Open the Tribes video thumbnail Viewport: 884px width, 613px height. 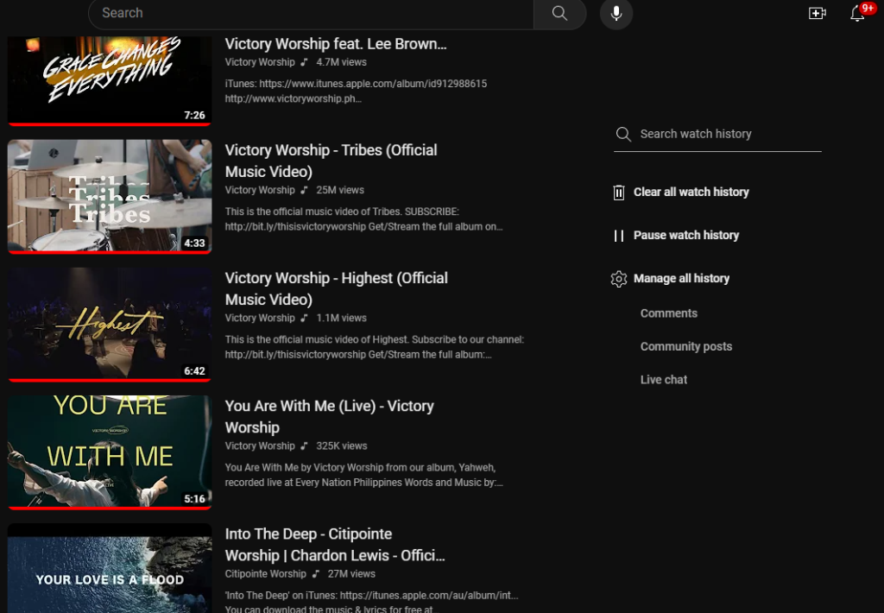pos(110,196)
